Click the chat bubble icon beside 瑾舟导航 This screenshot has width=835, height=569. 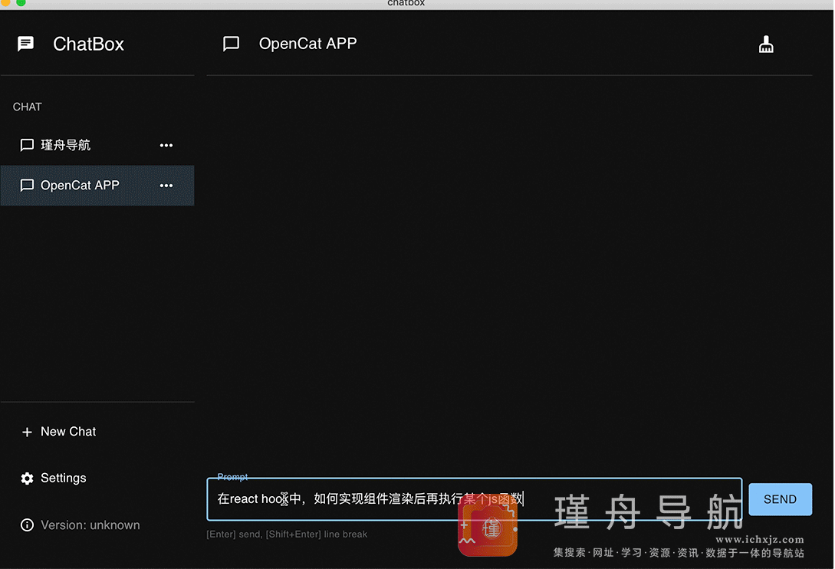point(27,145)
